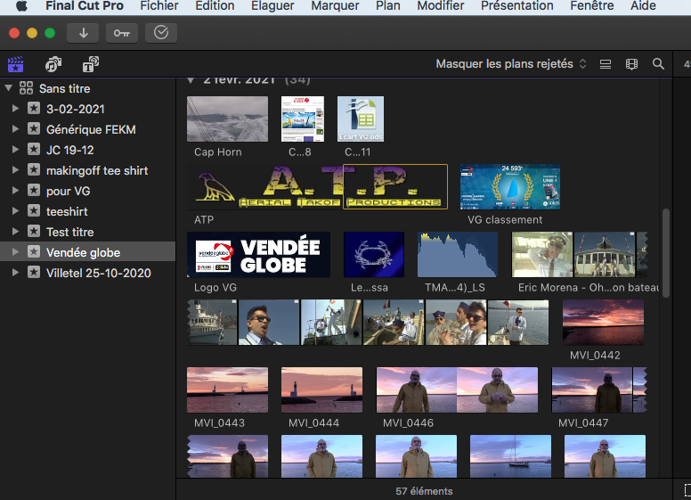This screenshot has height=500, width=691.
Task: Open background tasks checkmark button
Action: [x=161, y=33]
